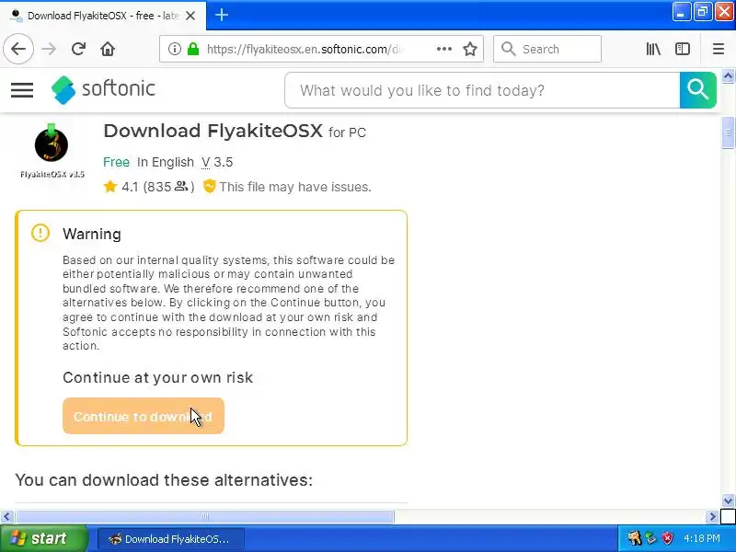Click the middle system tray icon
This screenshot has height=552, width=736.
(x=651, y=538)
